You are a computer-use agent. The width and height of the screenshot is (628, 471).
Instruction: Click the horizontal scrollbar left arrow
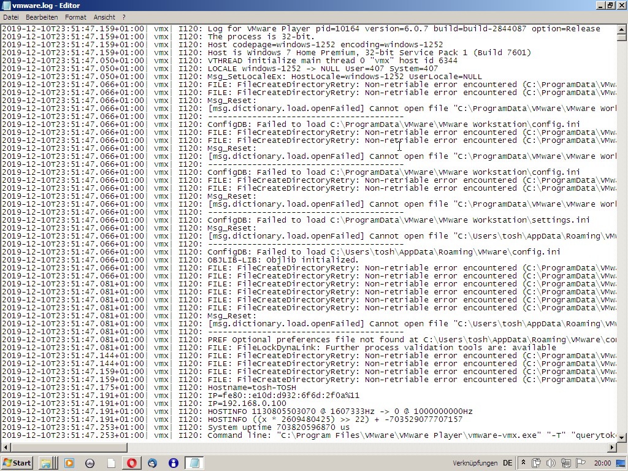click(5, 446)
